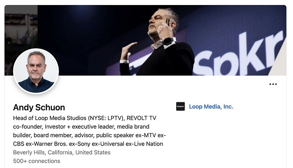
Task: Open the Loop Media, Inc. company link
Action: tap(211, 106)
